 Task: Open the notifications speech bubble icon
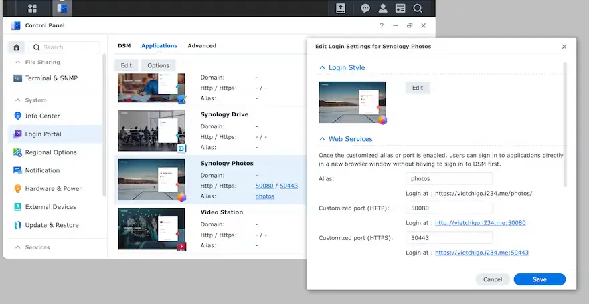[365, 9]
